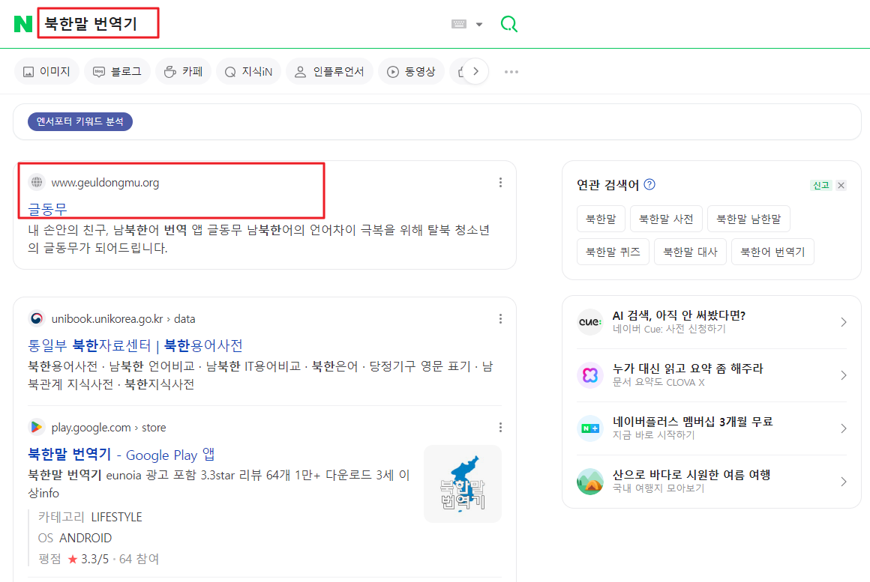Switch to the 동영상 tab

point(411,71)
